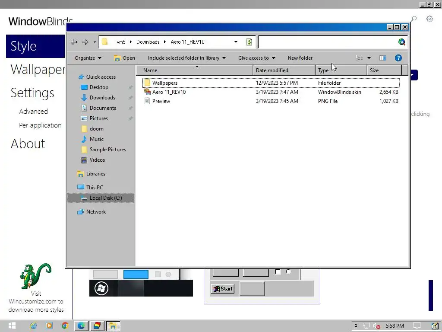Refresh the Aero 11_REV10 folder view
This screenshot has width=442, height=332.
pos(249,42)
